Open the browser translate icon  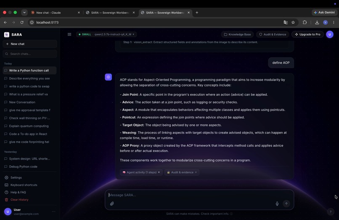pyautogui.click(x=286, y=22)
